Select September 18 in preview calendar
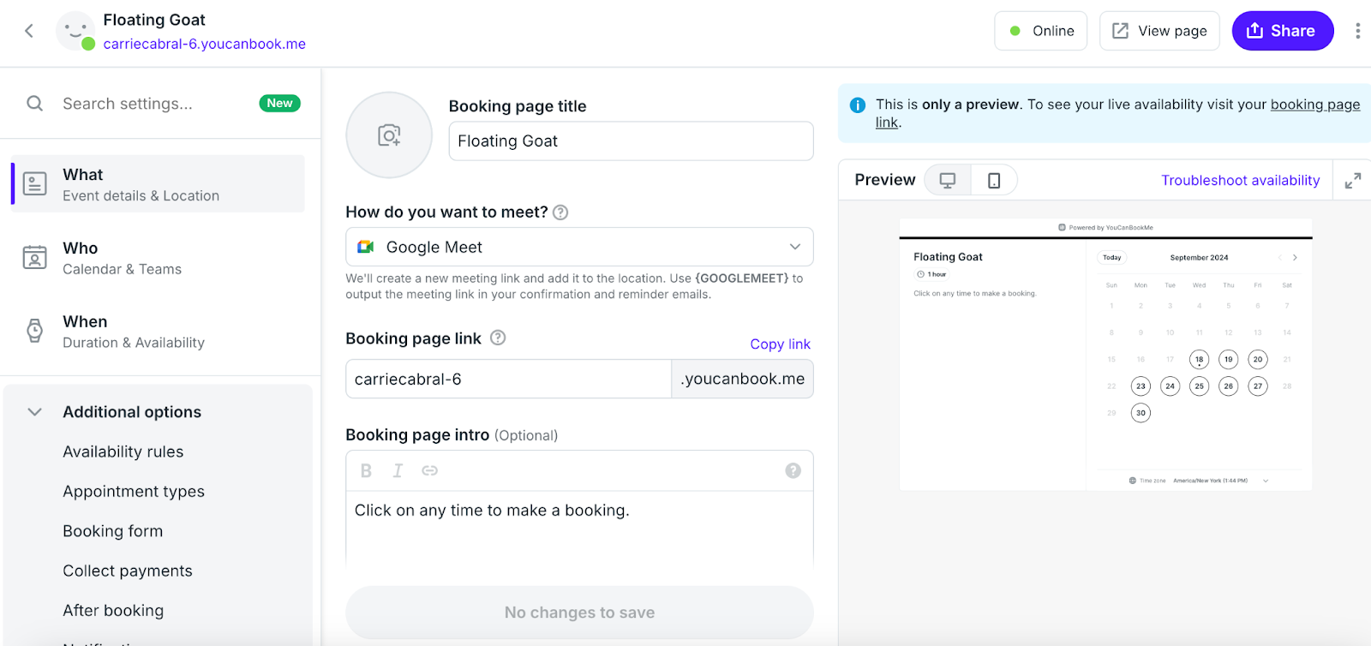1371x646 pixels. 1199,360
